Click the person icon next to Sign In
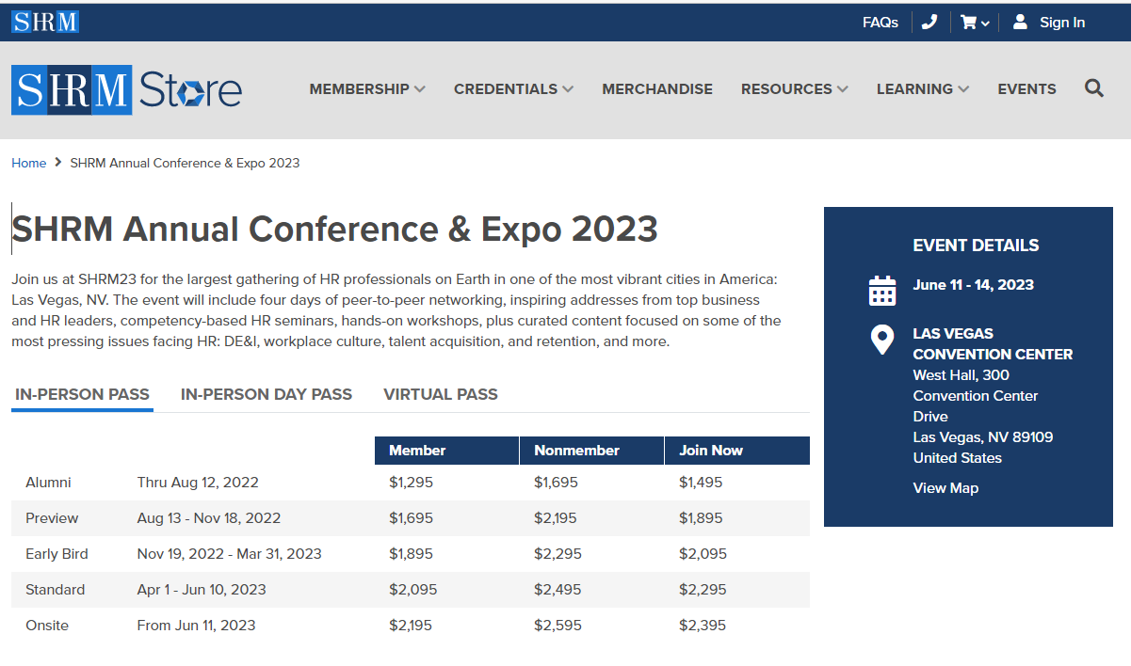Viewport: 1131px width, 666px height. [1020, 21]
